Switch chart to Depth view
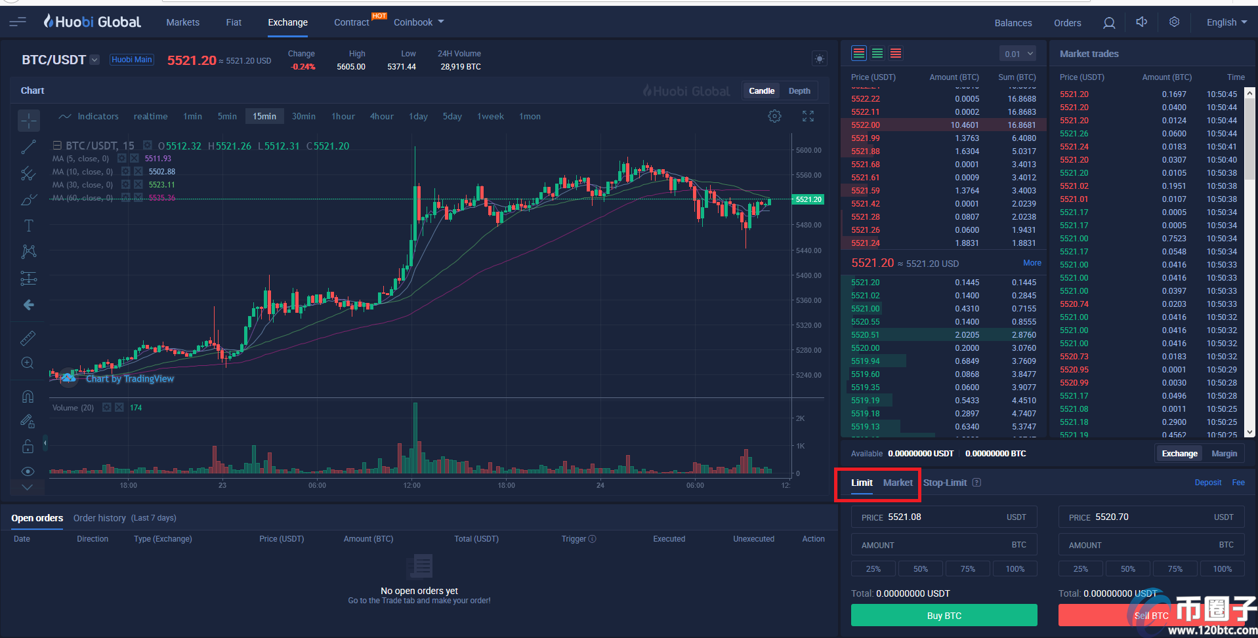The width and height of the screenshot is (1258, 638). pos(799,91)
